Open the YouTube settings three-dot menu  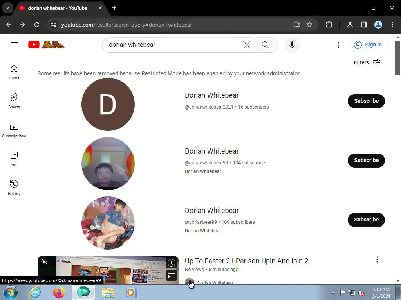tap(338, 45)
